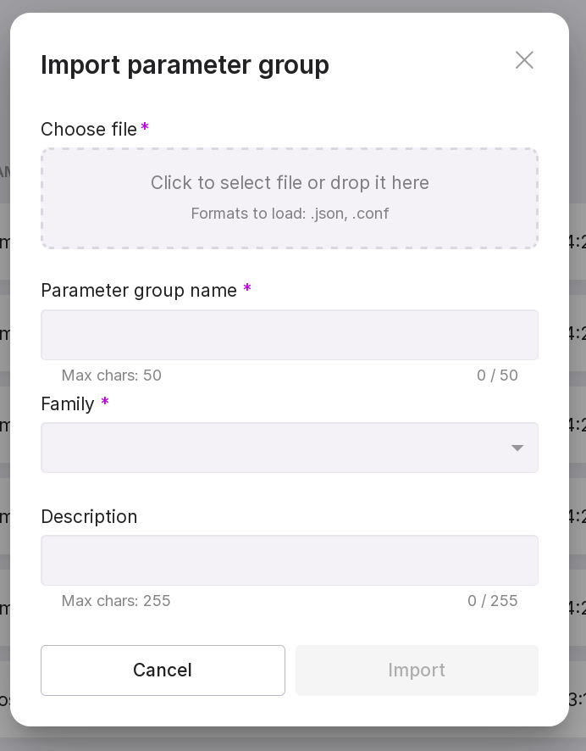
Task: Focus the Parameter group name field
Action: tap(290, 335)
